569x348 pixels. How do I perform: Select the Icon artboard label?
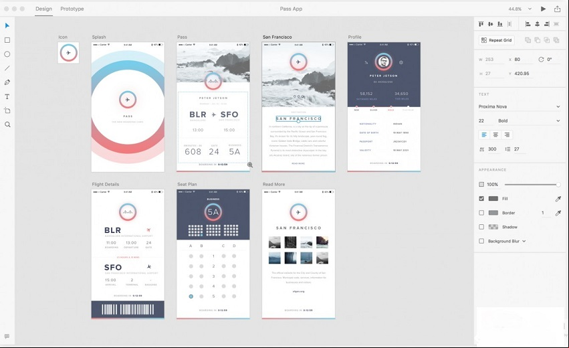point(63,37)
